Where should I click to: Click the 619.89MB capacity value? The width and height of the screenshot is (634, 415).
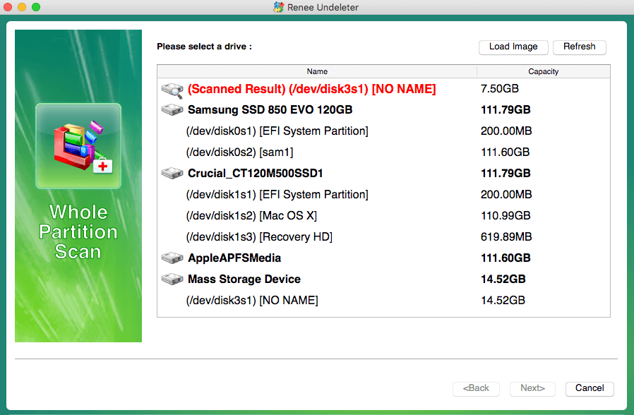pyautogui.click(x=506, y=236)
